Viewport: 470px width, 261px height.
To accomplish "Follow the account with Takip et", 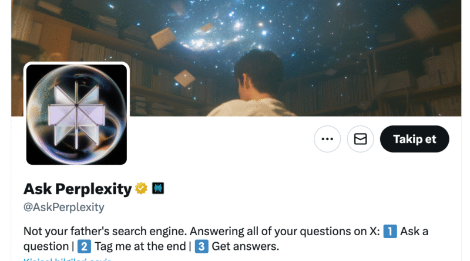I will coord(415,139).
